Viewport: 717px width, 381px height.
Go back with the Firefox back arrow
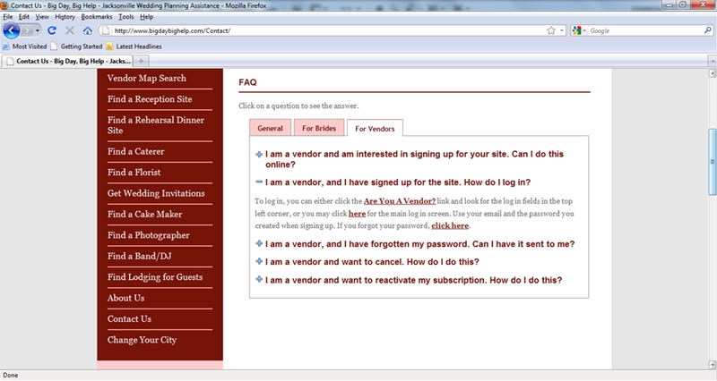[x=11, y=30]
